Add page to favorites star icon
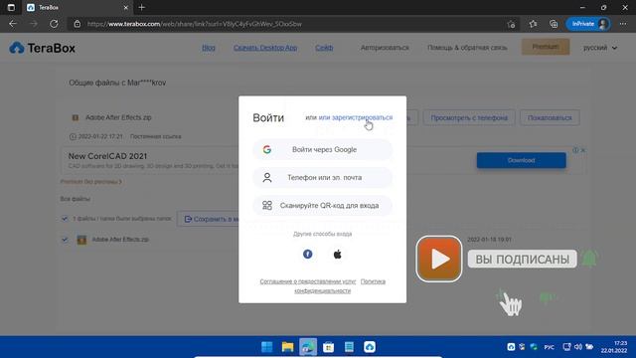Image resolution: width=636 pixels, height=358 pixels. pyautogui.click(x=511, y=24)
